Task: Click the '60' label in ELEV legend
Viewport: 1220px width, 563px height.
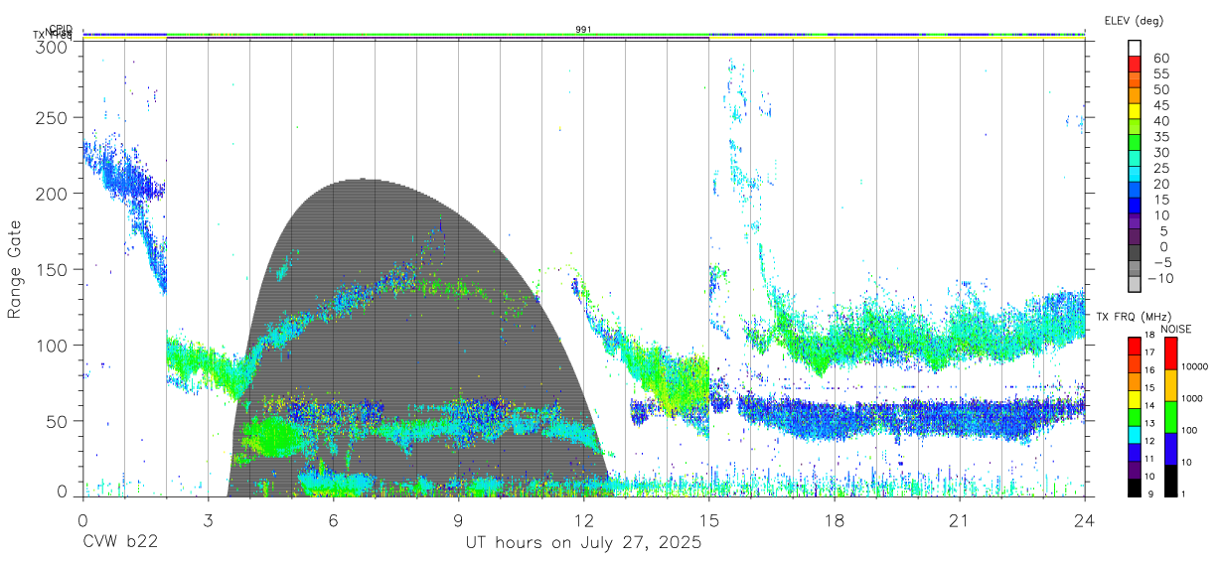Action: (x=1160, y=59)
